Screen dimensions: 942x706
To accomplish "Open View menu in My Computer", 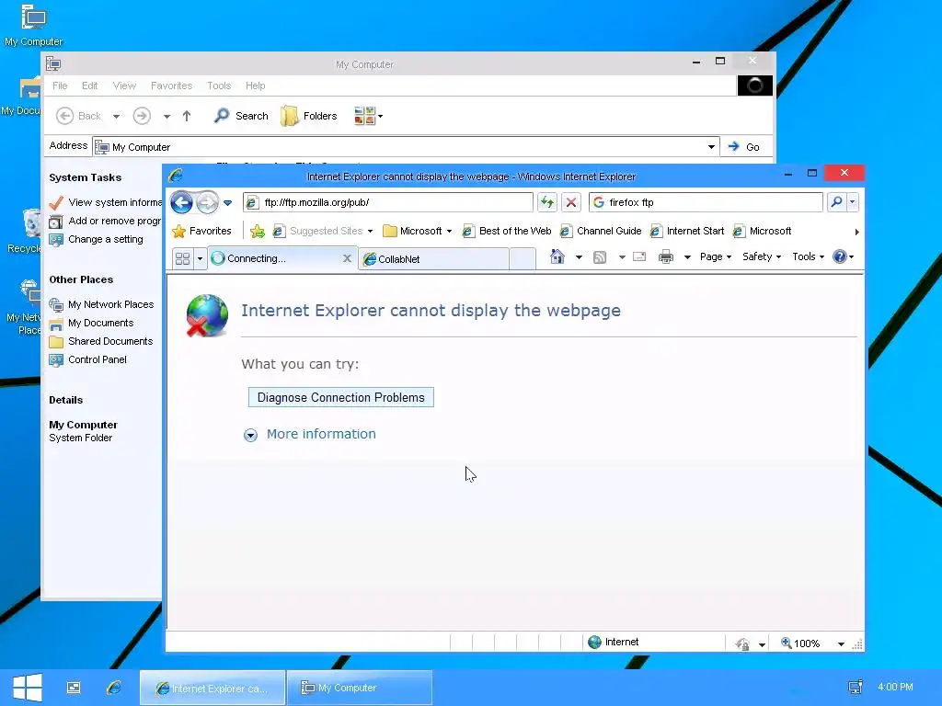I will click(124, 85).
